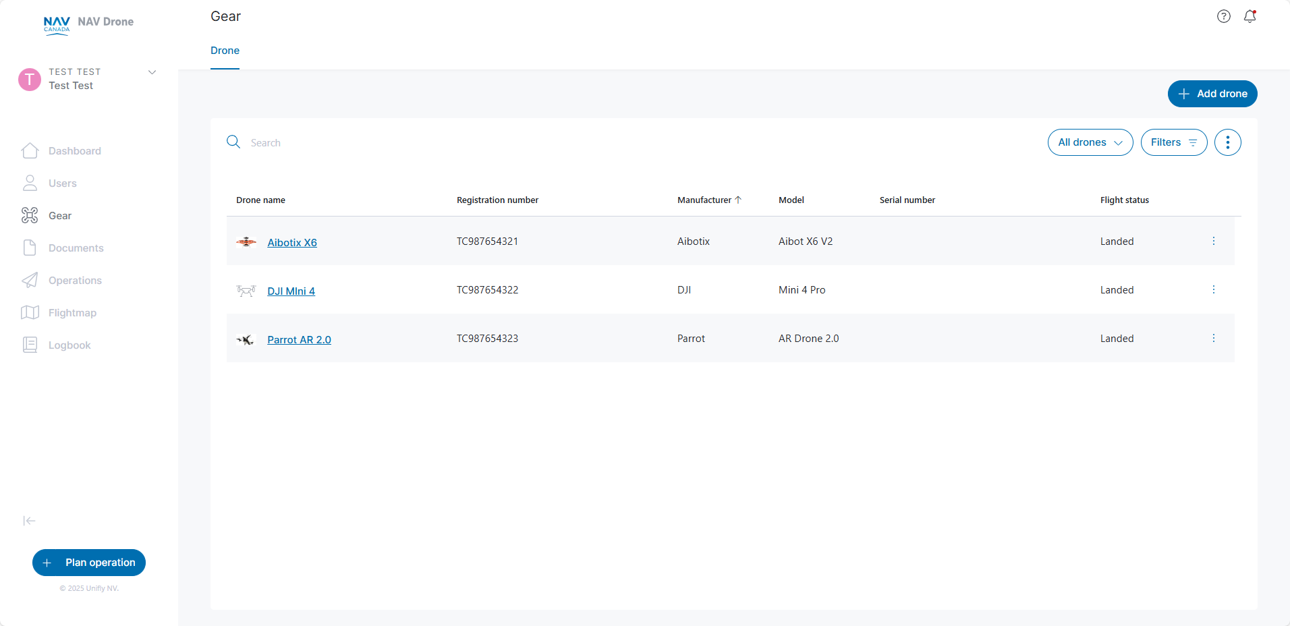Click the Gear page title
The width and height of the screenshot is (1290, 626).
225,16
